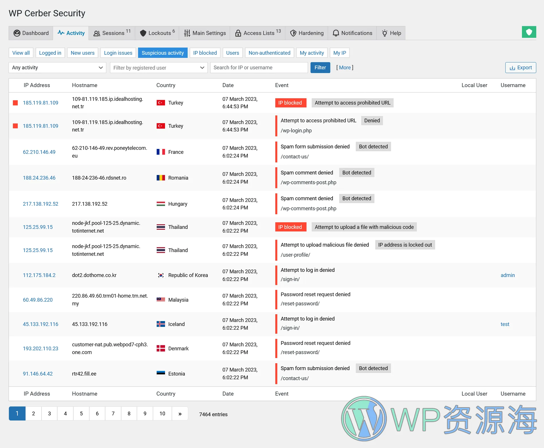Click the Notifications bell icon
Image resolution: width=544 pixels, height=448 pixels.
click(336, 33)
